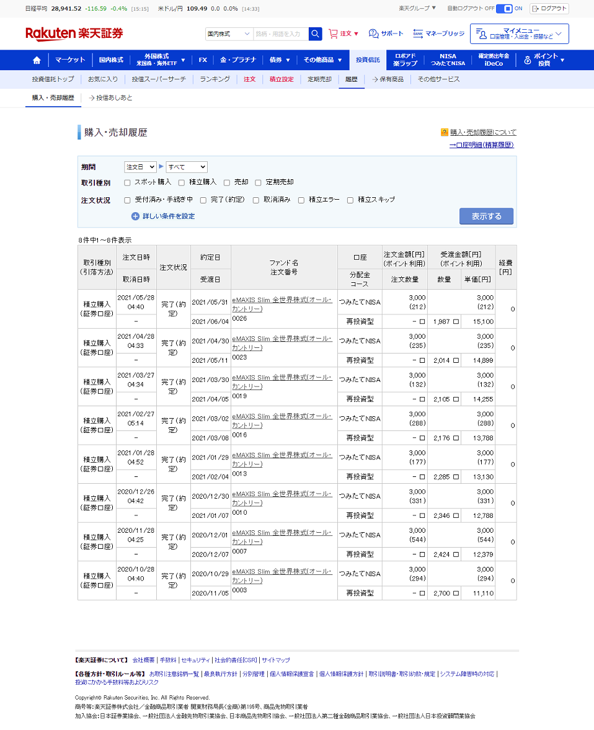Open すべて period range dropdown

pyautogui.click(x=187, y=167)
